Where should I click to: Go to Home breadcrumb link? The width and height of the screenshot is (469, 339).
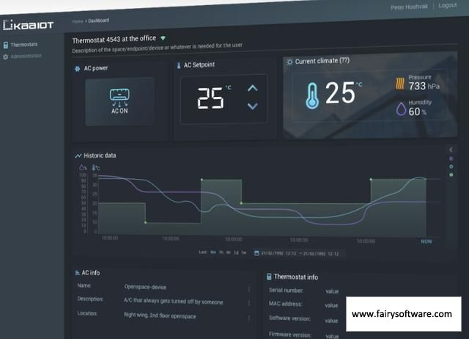point(77,21)
